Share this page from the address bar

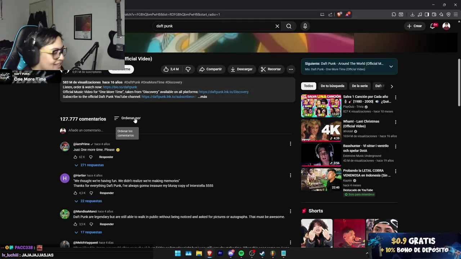330,14
